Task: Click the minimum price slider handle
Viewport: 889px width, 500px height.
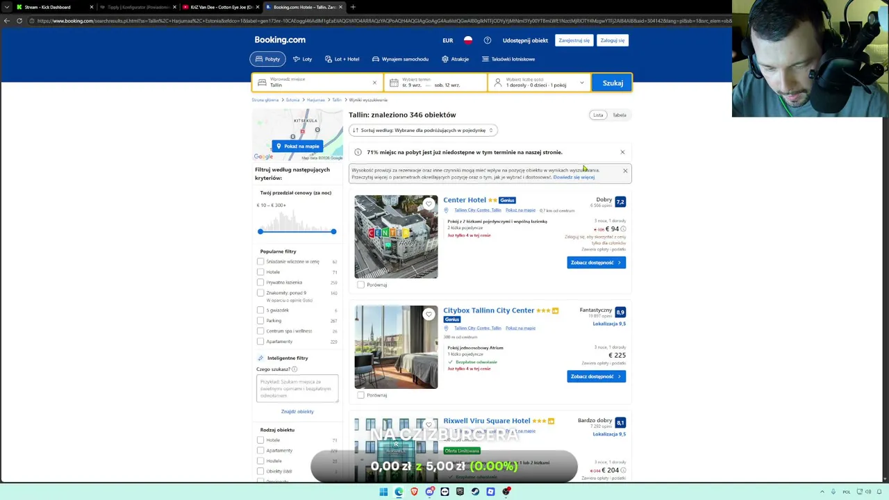Action: click(260, 231)
